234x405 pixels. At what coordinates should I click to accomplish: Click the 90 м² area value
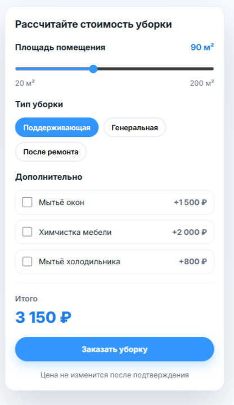[x=202, y=47]
